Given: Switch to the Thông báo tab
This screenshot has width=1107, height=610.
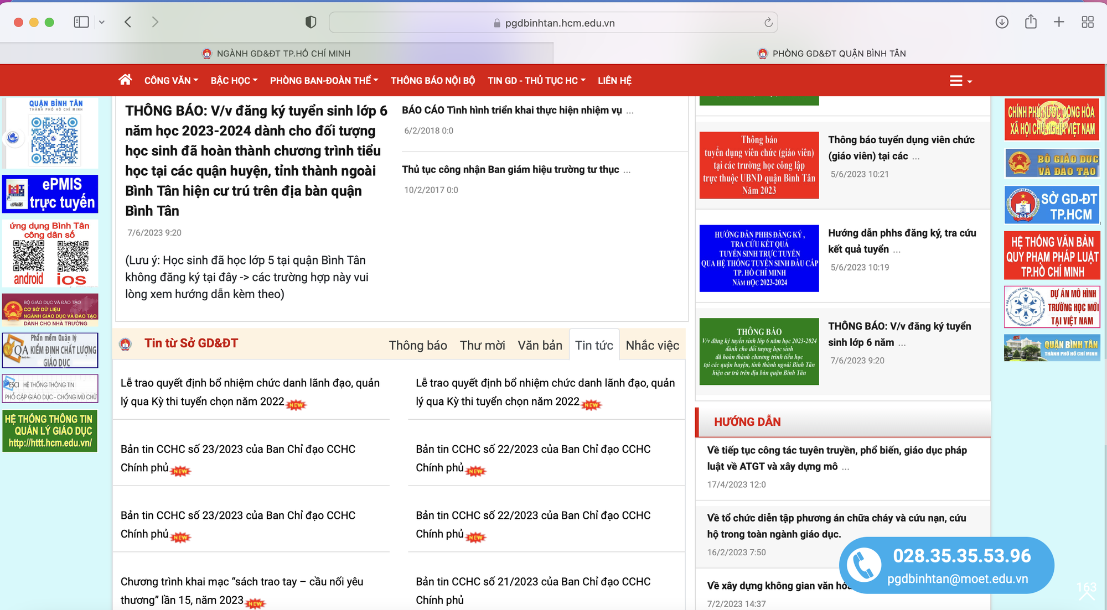Looking at the screenshot, I should pos(418,346).
